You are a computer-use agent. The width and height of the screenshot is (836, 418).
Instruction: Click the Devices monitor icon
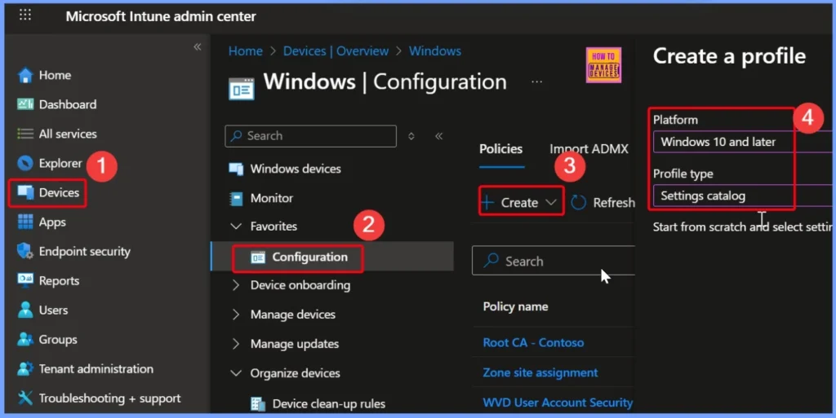click(x=25, y=192)
